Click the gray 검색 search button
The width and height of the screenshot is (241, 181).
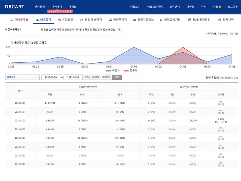coord(117,77)
